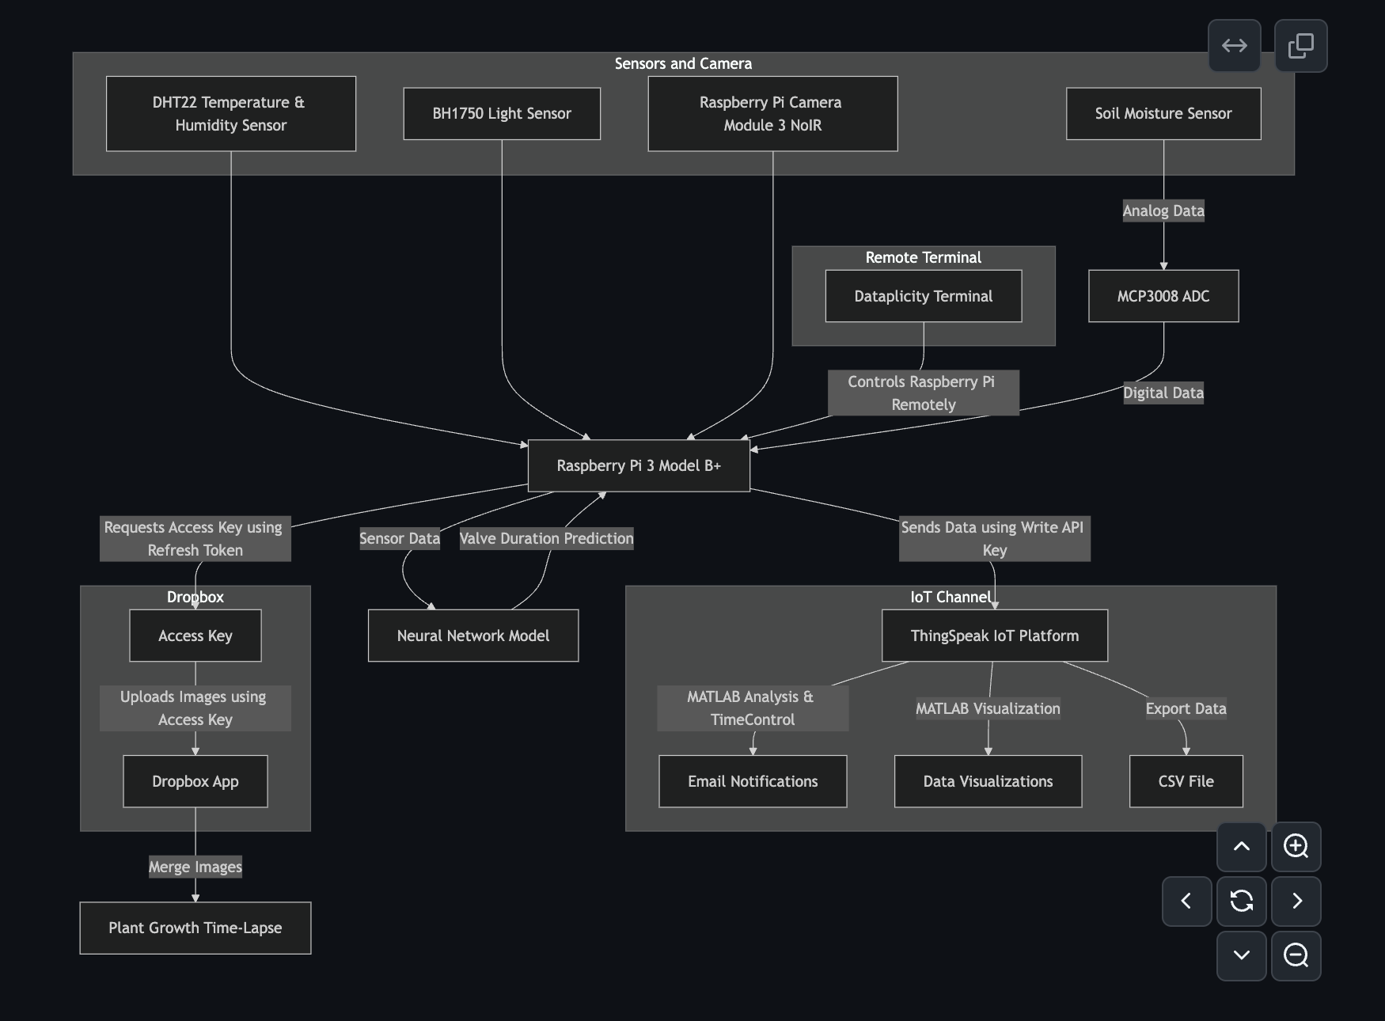Click the expand diagram width icon

click(x=1234, y=46)
